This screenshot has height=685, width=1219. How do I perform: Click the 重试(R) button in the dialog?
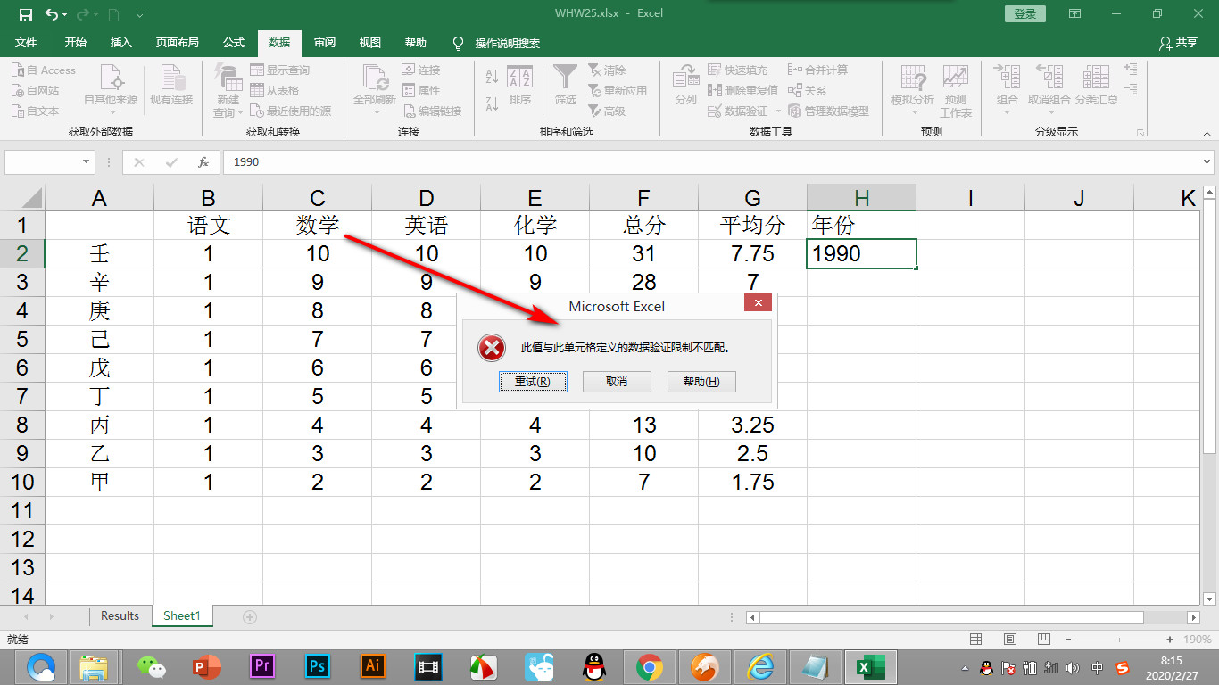tap(533, 382)
